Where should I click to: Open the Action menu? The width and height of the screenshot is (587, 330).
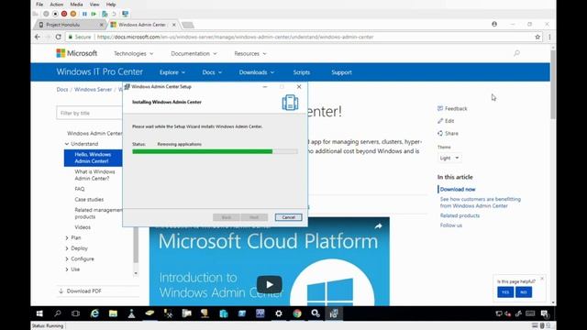(x=57, y=5)
